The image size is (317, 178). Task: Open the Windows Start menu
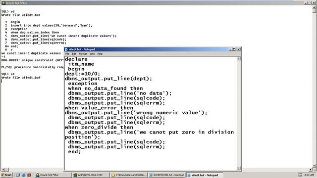(x=6, y=175)
